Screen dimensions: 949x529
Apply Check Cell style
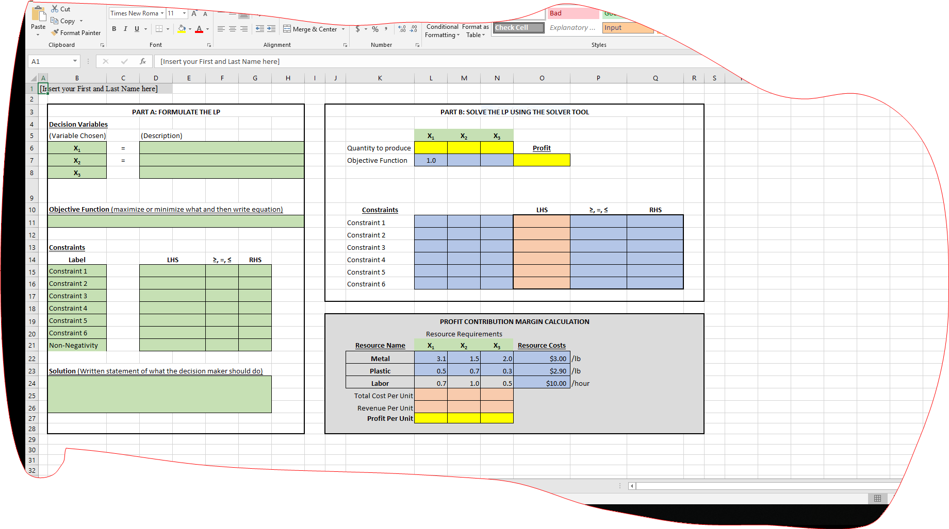(x=519, y=28)
